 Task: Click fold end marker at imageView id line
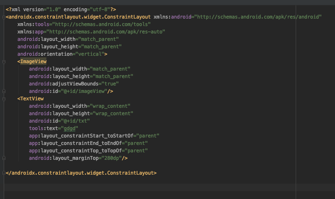point(4,91)
